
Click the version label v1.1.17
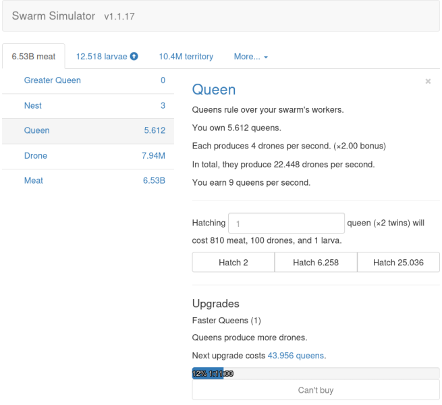(119, 17)
